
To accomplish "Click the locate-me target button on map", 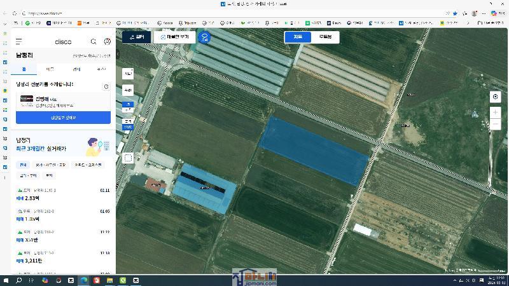I will coord(496,97).
